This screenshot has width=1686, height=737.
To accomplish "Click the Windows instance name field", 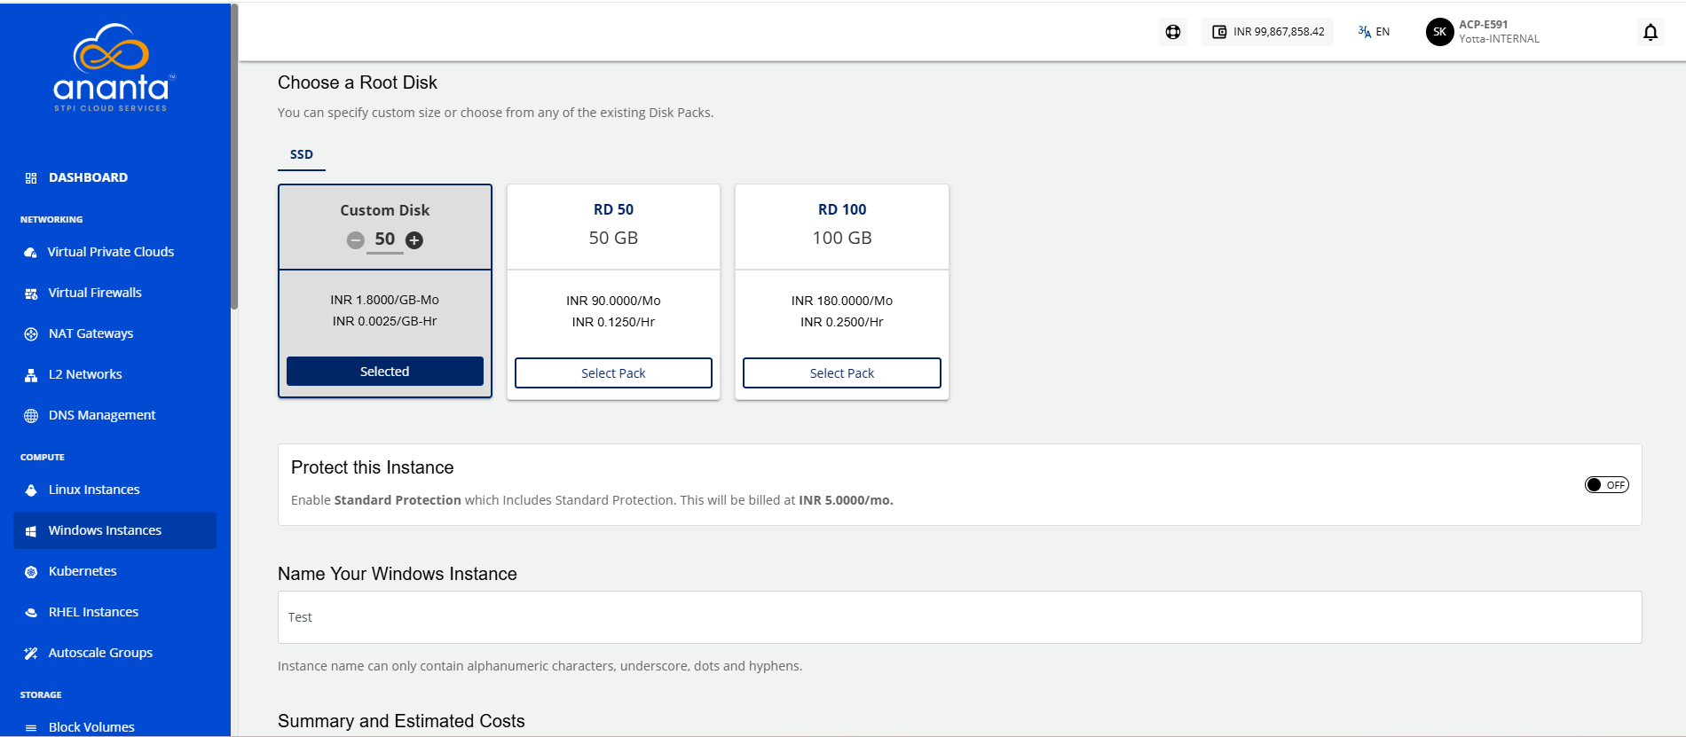I will pos(960,617).
